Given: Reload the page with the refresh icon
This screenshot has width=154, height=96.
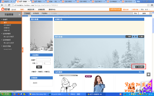Looking at the screenshot, I should coord(9,5).
